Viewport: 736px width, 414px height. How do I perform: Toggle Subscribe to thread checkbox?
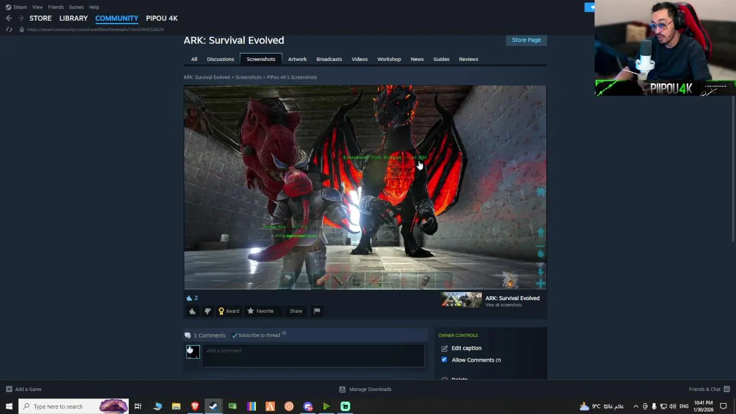pyautogui.click(x=235, y=335)
